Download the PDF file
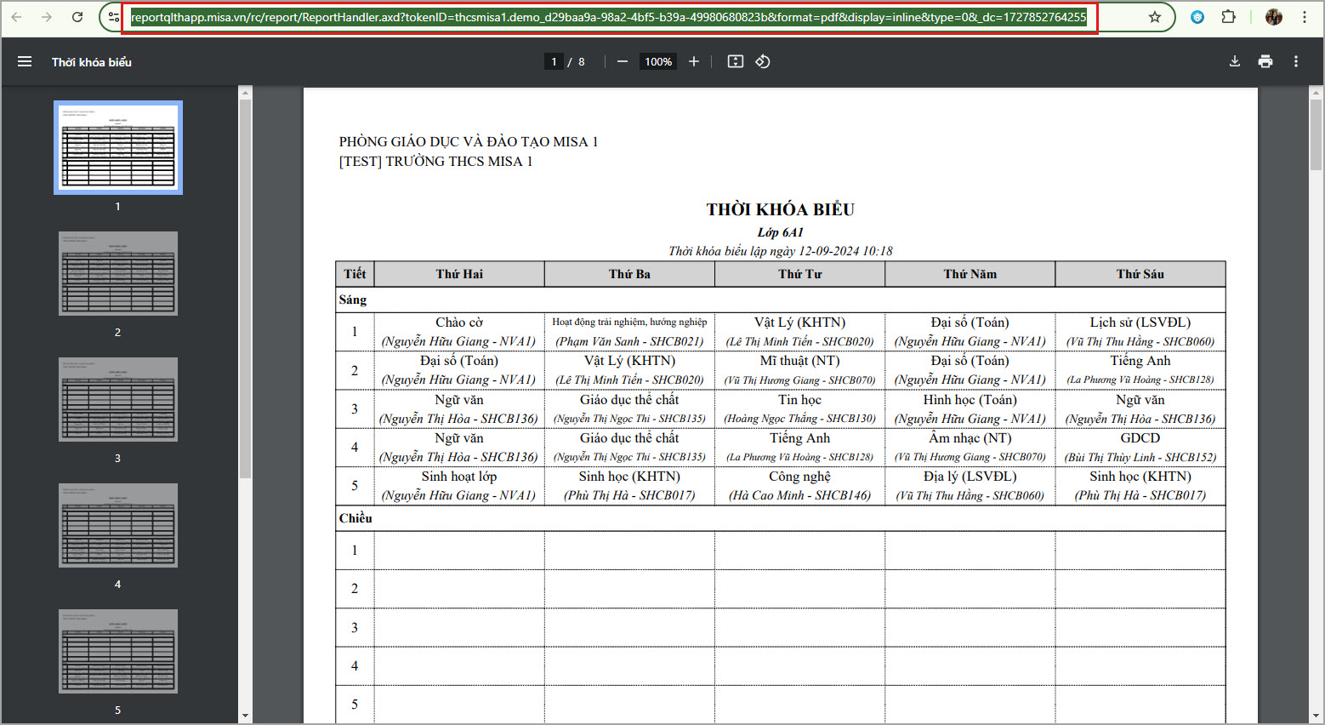Viewport: 1325px width, 725px height. 1235,61
